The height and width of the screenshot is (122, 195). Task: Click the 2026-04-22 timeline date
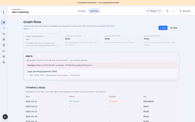pos(31,106)
